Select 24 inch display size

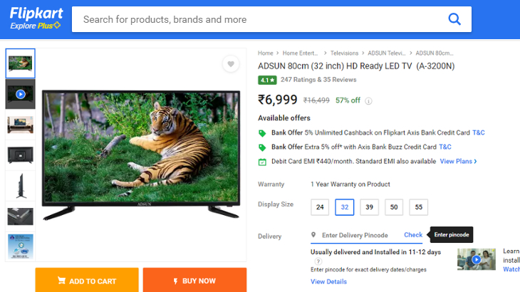pos(320,207)
